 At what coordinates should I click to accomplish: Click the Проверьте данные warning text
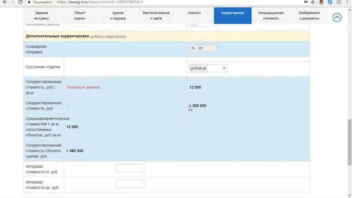[x=83, y=87]
